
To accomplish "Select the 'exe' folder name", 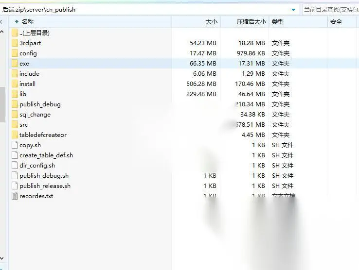I will coord(24,64).
